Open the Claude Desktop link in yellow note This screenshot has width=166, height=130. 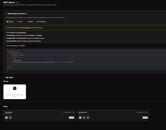pos(27,28)
